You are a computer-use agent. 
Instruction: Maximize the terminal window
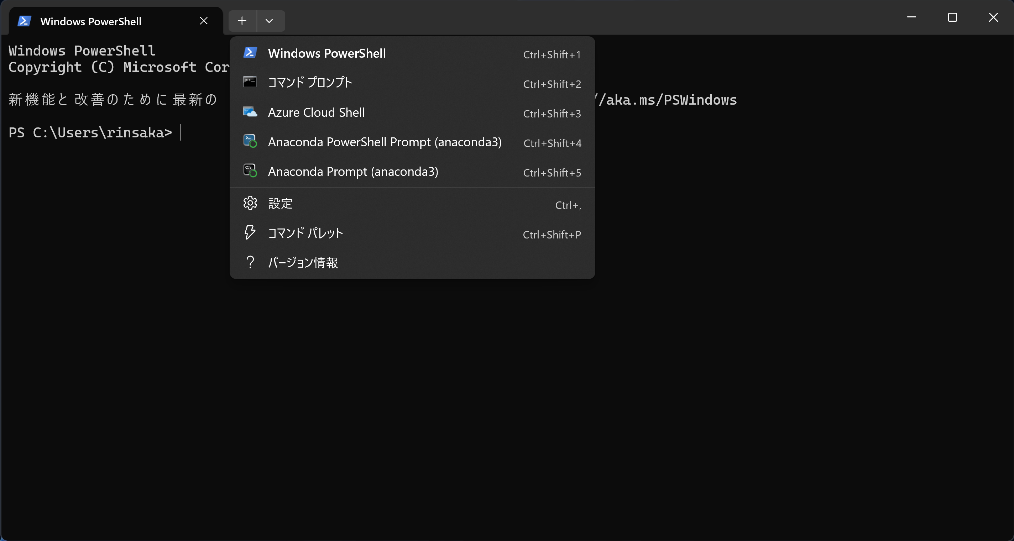pyautogui.click(x=952, y=17)
